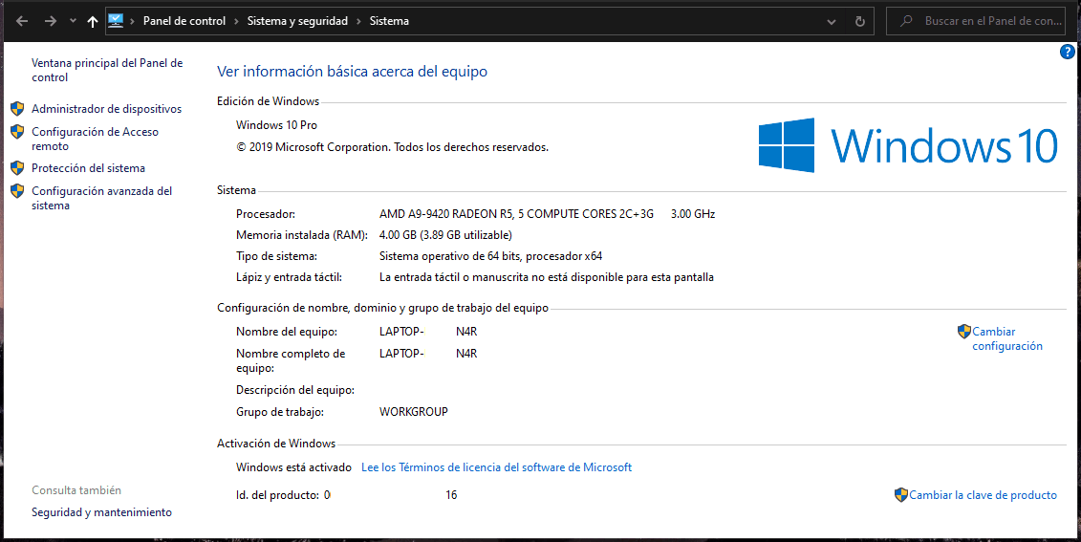This screenshot has height=542, width=1081.
Task: Open Seguridad y mantenimiento link
Action: coord(101,511)
